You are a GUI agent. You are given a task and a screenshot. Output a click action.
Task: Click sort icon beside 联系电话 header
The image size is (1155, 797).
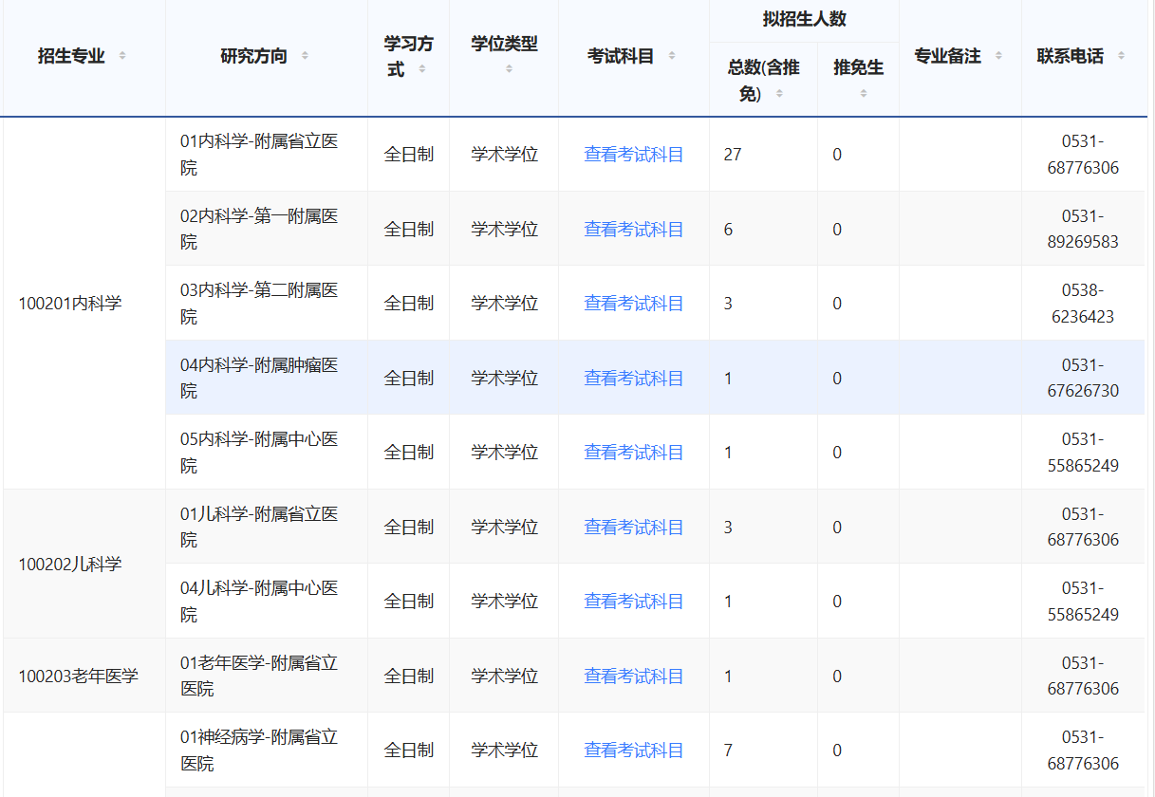[1121, 56]
